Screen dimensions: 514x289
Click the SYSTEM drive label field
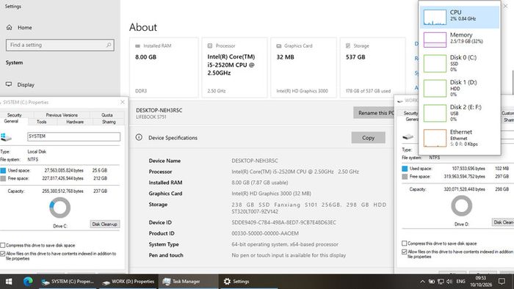73,136
